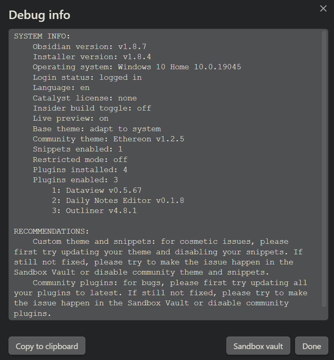Click the SYSTEM INFO header line
The height and width of the screenshot is (360, 334).
pos(42,36)
